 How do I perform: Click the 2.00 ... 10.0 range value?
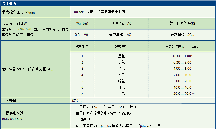click(x=182, y=75)
